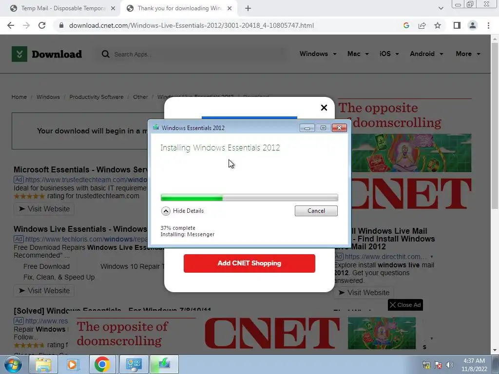
Task: Close the Thank you for downloading tab
Action: coord(230,8)
